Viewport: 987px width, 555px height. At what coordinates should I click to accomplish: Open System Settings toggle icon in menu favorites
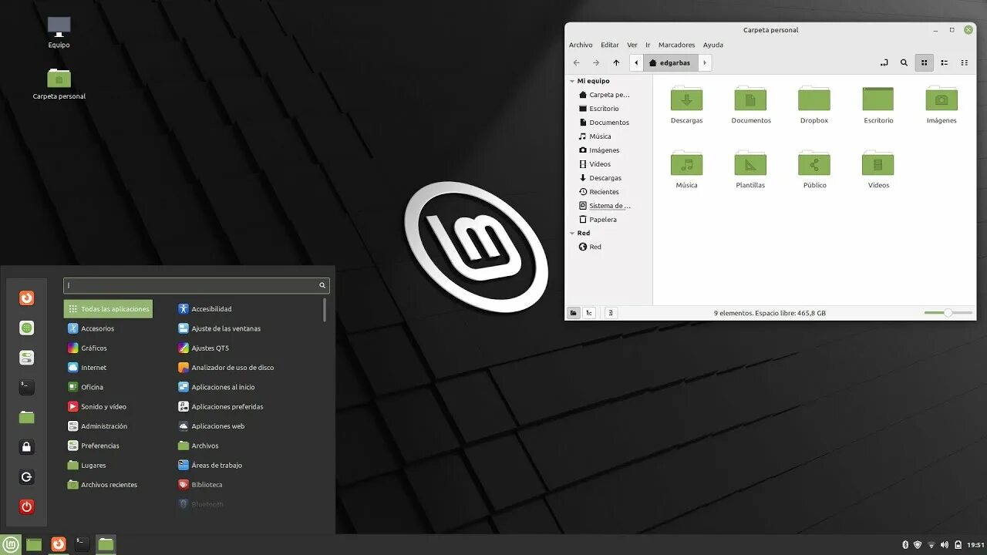point(26,358)
